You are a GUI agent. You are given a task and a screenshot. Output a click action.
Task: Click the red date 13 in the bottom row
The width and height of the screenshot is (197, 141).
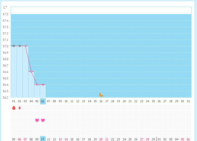pyautogui.click(x=60, y=139)
